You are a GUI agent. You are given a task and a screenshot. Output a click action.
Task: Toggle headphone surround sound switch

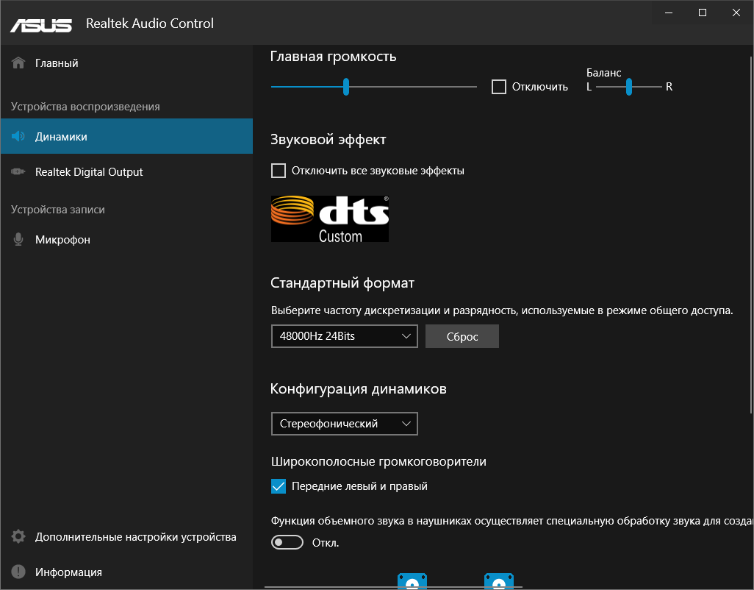[287, 542]
